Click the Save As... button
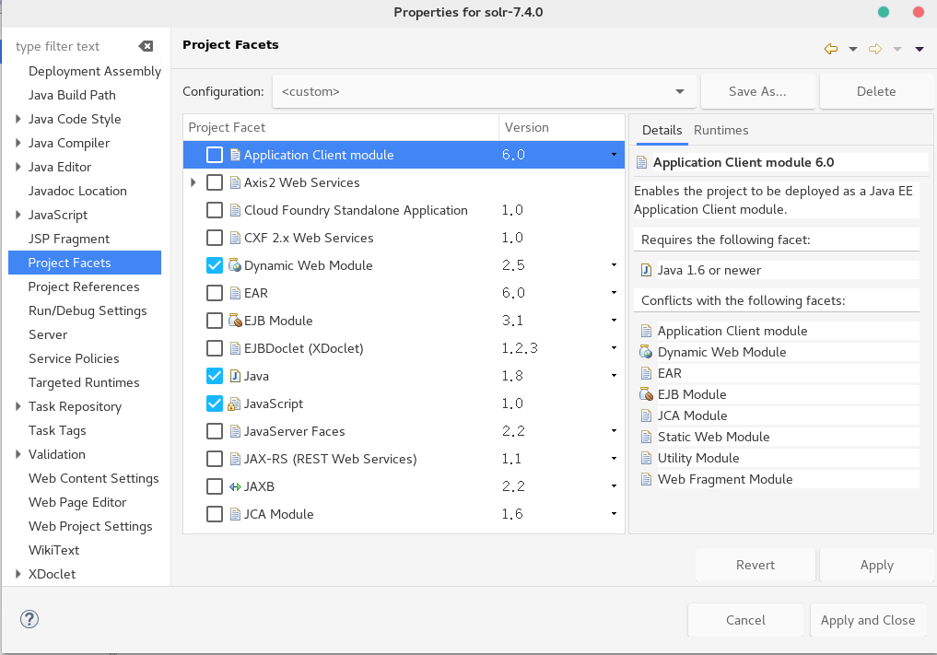The height and width of the screenshot is (655, 937). [757, 91]
